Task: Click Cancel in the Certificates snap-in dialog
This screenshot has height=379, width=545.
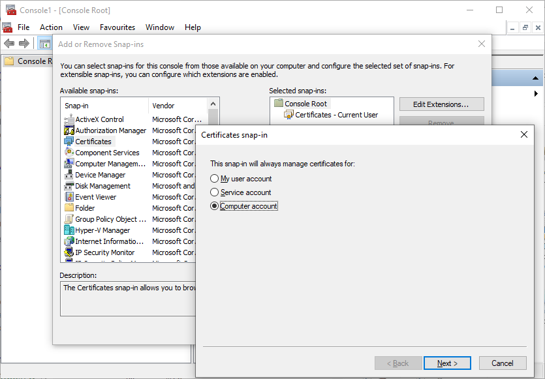Action: (x=503, y=363)
